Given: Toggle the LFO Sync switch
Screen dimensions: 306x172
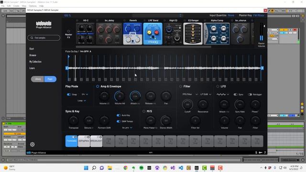Looking at the screenshot, I should 236,95.
